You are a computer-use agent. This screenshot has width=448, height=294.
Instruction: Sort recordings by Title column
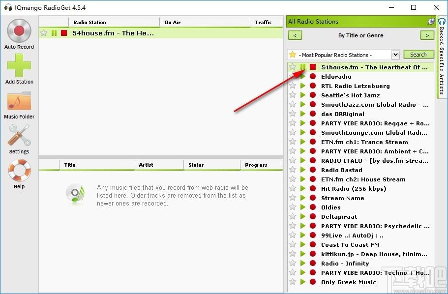[96, 165]
